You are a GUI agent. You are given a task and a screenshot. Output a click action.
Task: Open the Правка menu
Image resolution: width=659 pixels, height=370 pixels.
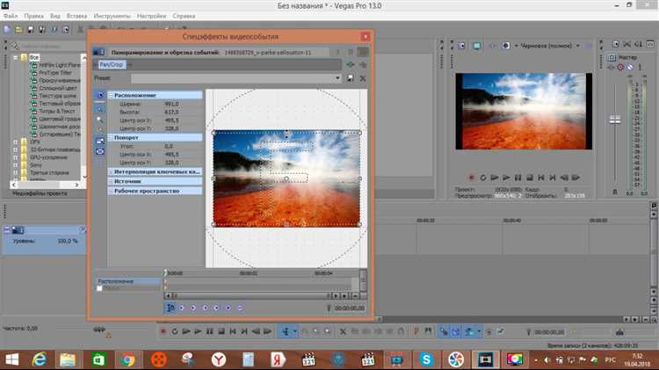[x=33, y=16]
